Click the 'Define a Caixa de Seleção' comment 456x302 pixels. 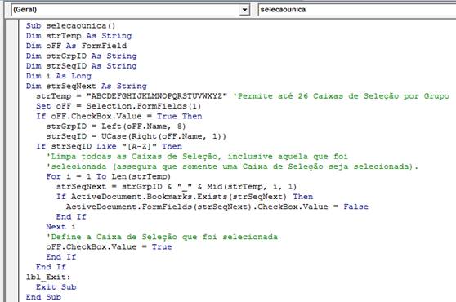(x=162, y=237)
